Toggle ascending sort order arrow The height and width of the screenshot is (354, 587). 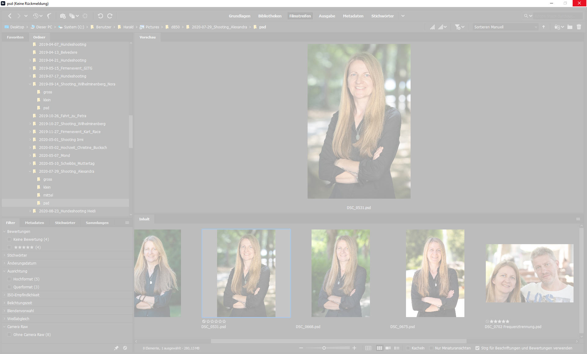click(544, 27)
